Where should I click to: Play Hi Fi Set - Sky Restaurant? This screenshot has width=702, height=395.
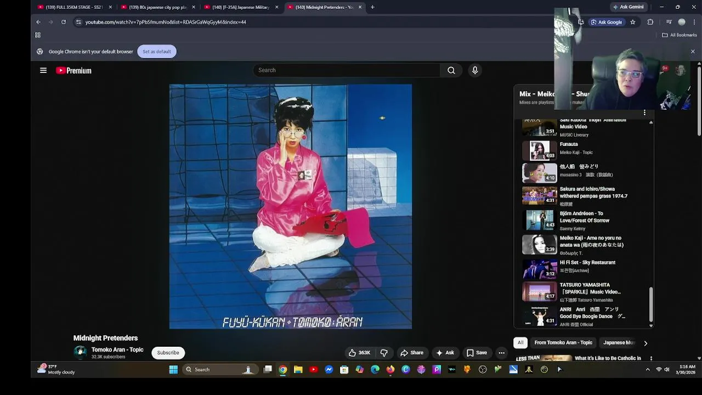(584, 269)
